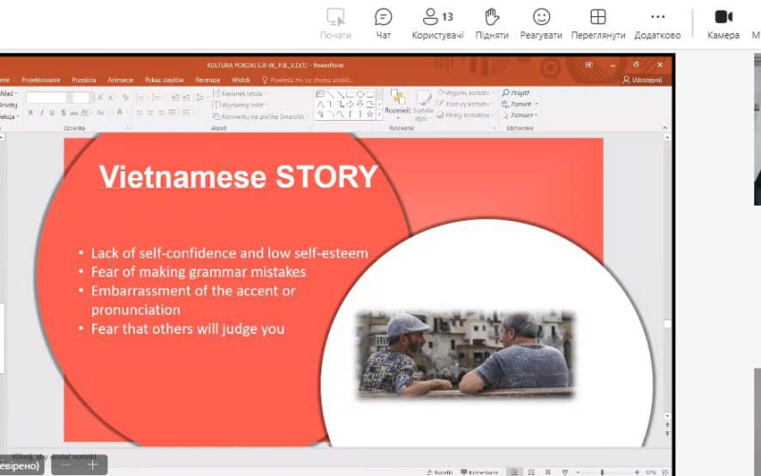Select the star shape in the gallery

370,114
